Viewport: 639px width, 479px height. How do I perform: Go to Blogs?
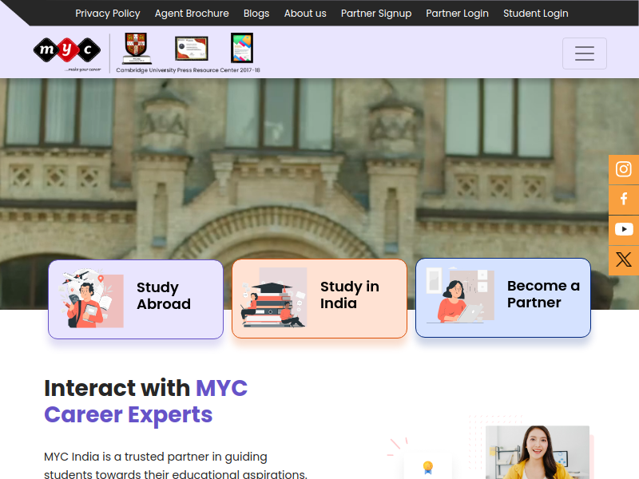[256, 14]
